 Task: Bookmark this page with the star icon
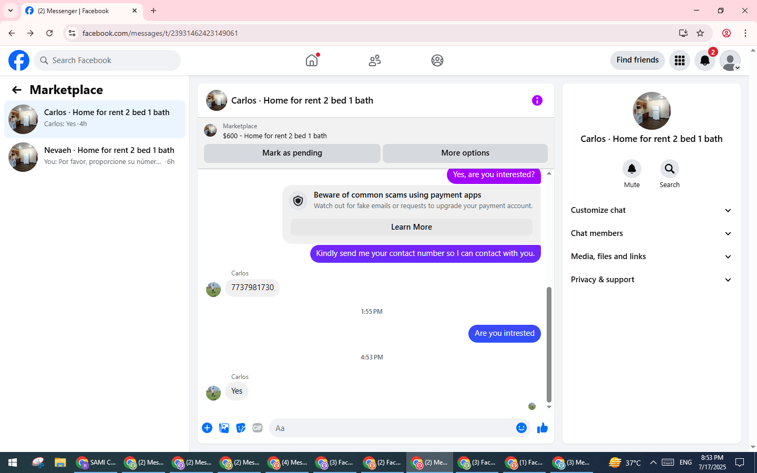coord(700,33)
